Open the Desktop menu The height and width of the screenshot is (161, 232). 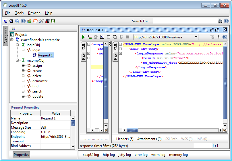click(x=34, y=13)
